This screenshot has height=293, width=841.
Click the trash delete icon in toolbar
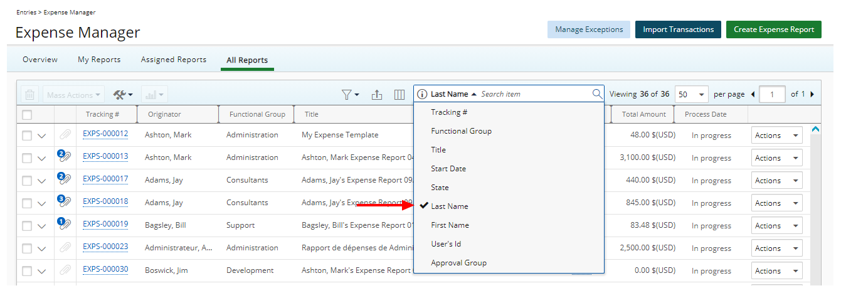pos(29,95)
